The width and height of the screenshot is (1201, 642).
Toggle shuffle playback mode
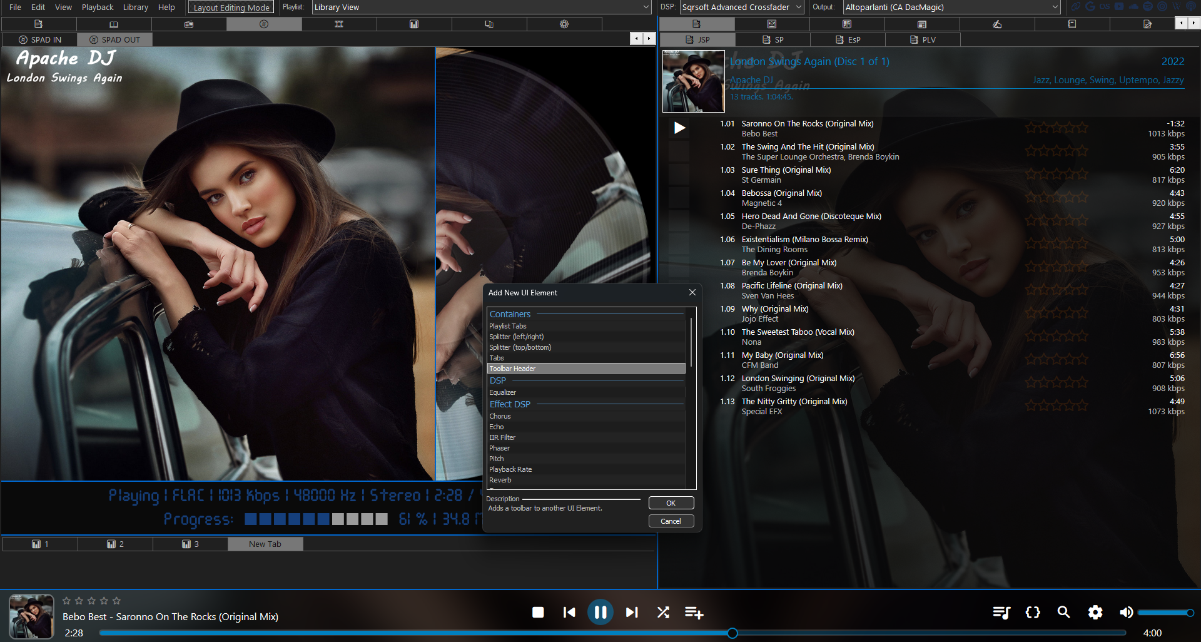(663, 613)
